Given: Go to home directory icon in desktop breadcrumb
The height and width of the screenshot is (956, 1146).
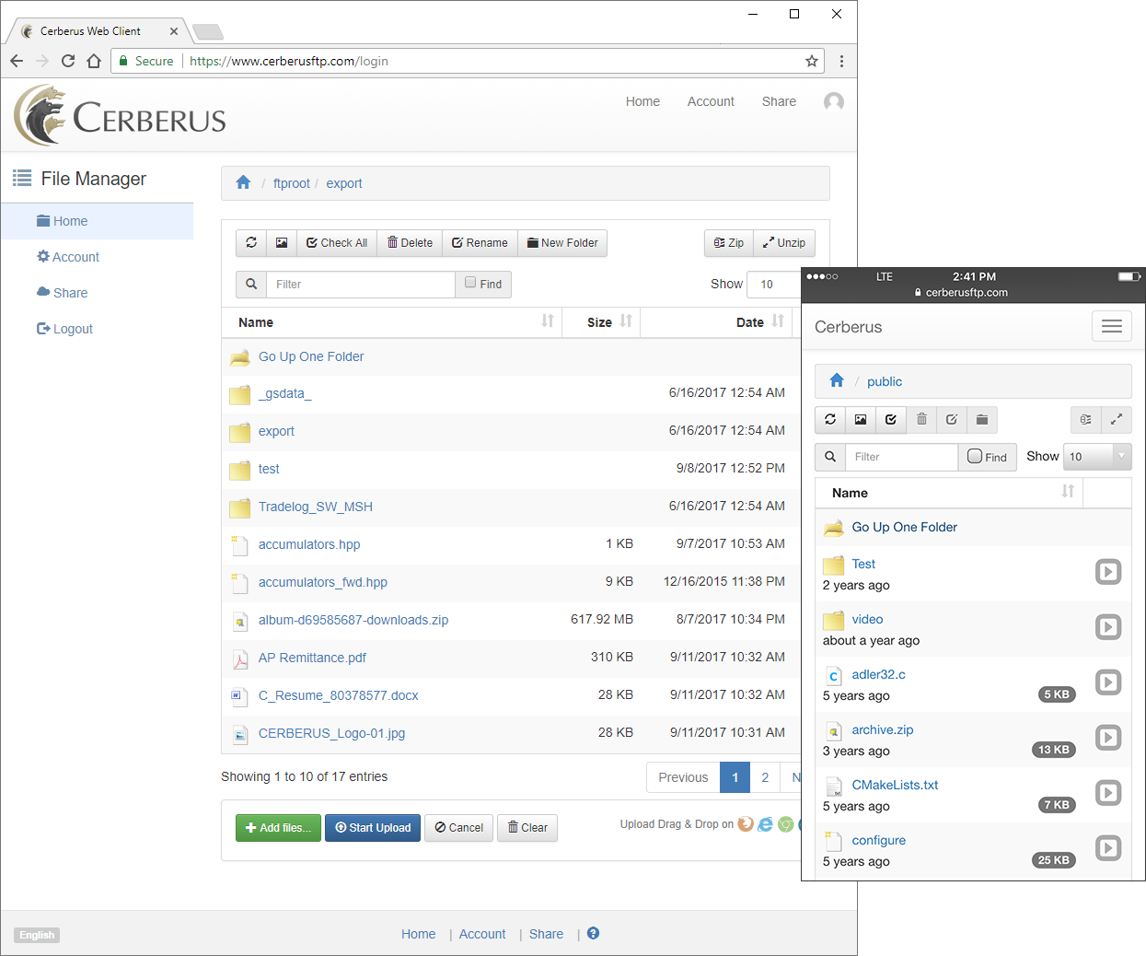Looking at the screenshot, I should pyautogui.click(x=243, y=182).
